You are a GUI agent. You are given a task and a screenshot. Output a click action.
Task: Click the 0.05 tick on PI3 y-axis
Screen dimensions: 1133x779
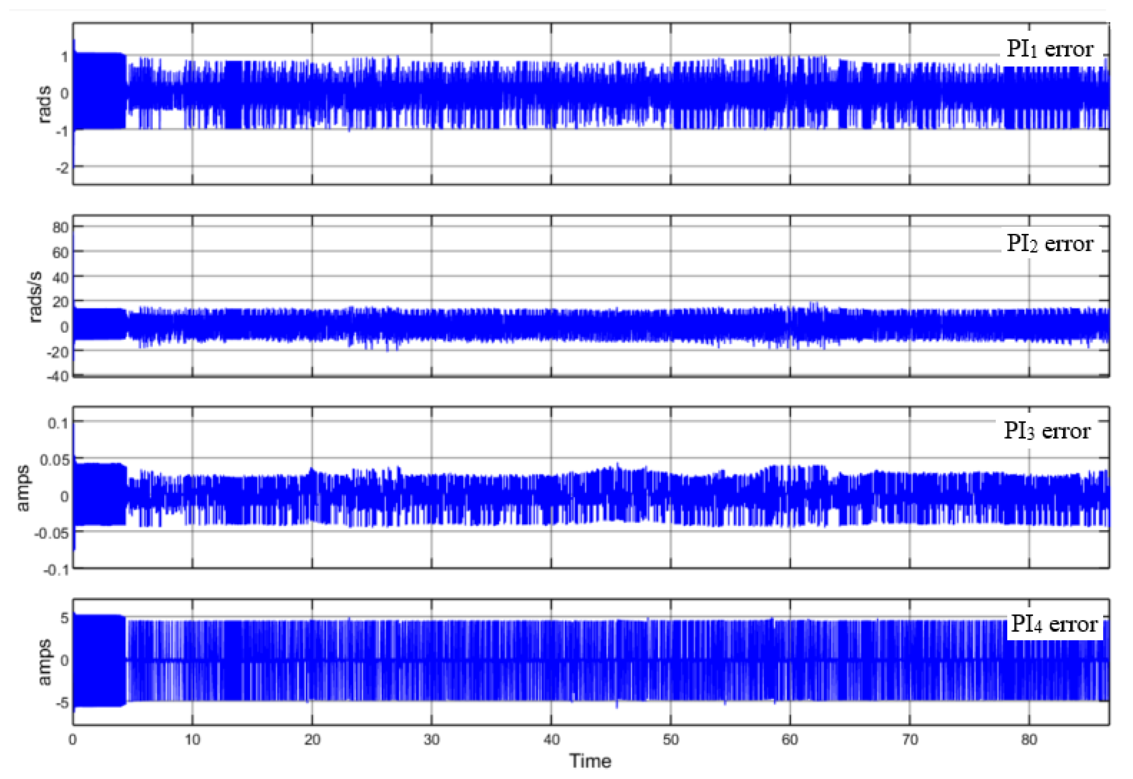(54, 460)
